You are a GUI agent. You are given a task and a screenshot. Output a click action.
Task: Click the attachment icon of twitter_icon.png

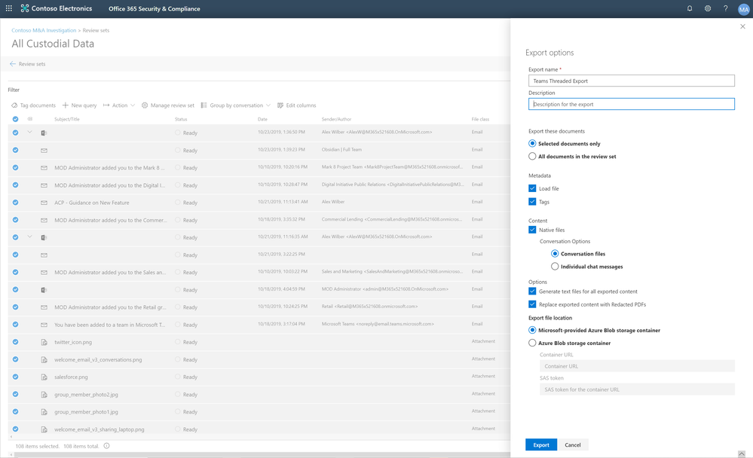(x=44, y=342)
